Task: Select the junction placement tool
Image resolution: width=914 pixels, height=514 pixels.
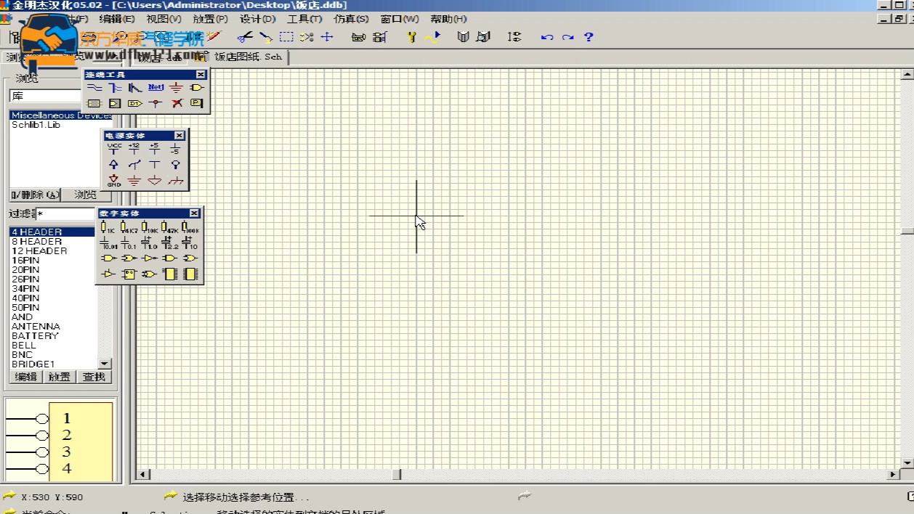Action: coord(155,104)
